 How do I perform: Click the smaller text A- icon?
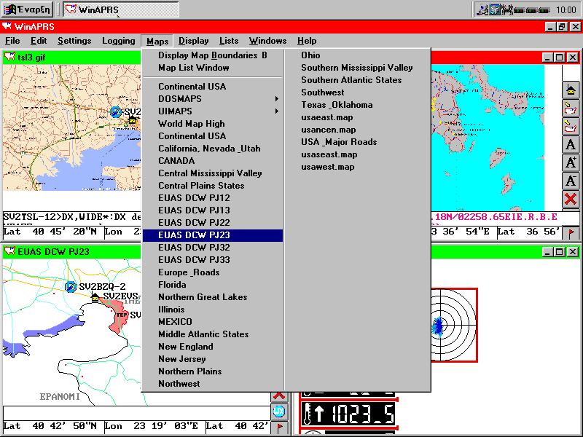click(571, 181)
